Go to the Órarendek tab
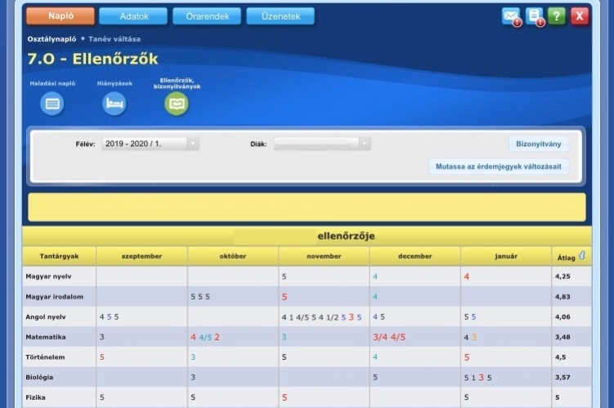 click(207, 16)
